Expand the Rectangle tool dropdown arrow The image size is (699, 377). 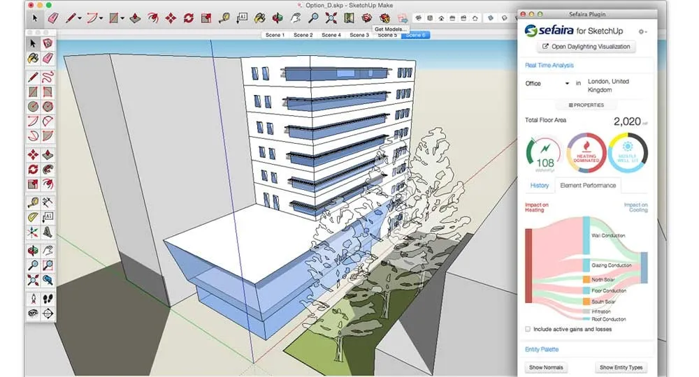tap(122, 18)
